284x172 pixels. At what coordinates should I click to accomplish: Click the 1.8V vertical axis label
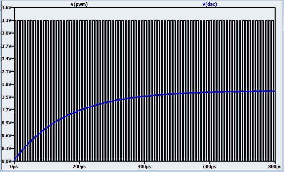(x=6, y=84)
